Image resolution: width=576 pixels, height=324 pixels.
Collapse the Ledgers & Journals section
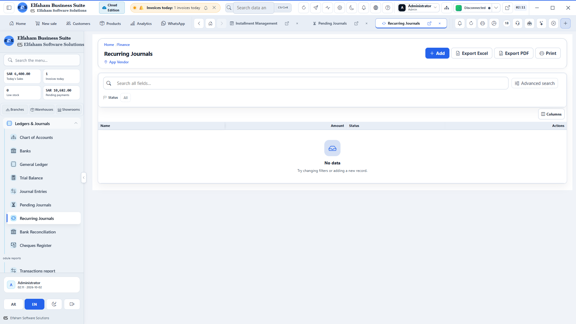(42, 124)
